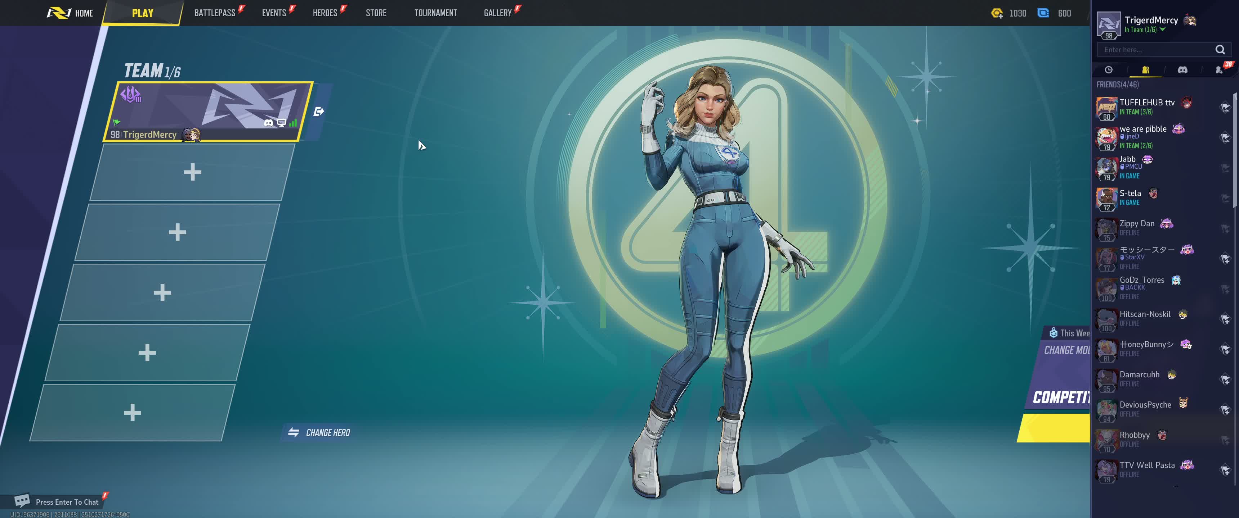The width and height of the screenshot is (1239, 518).
Task: Open recent players clock icon
Action: coord(1108,70)
